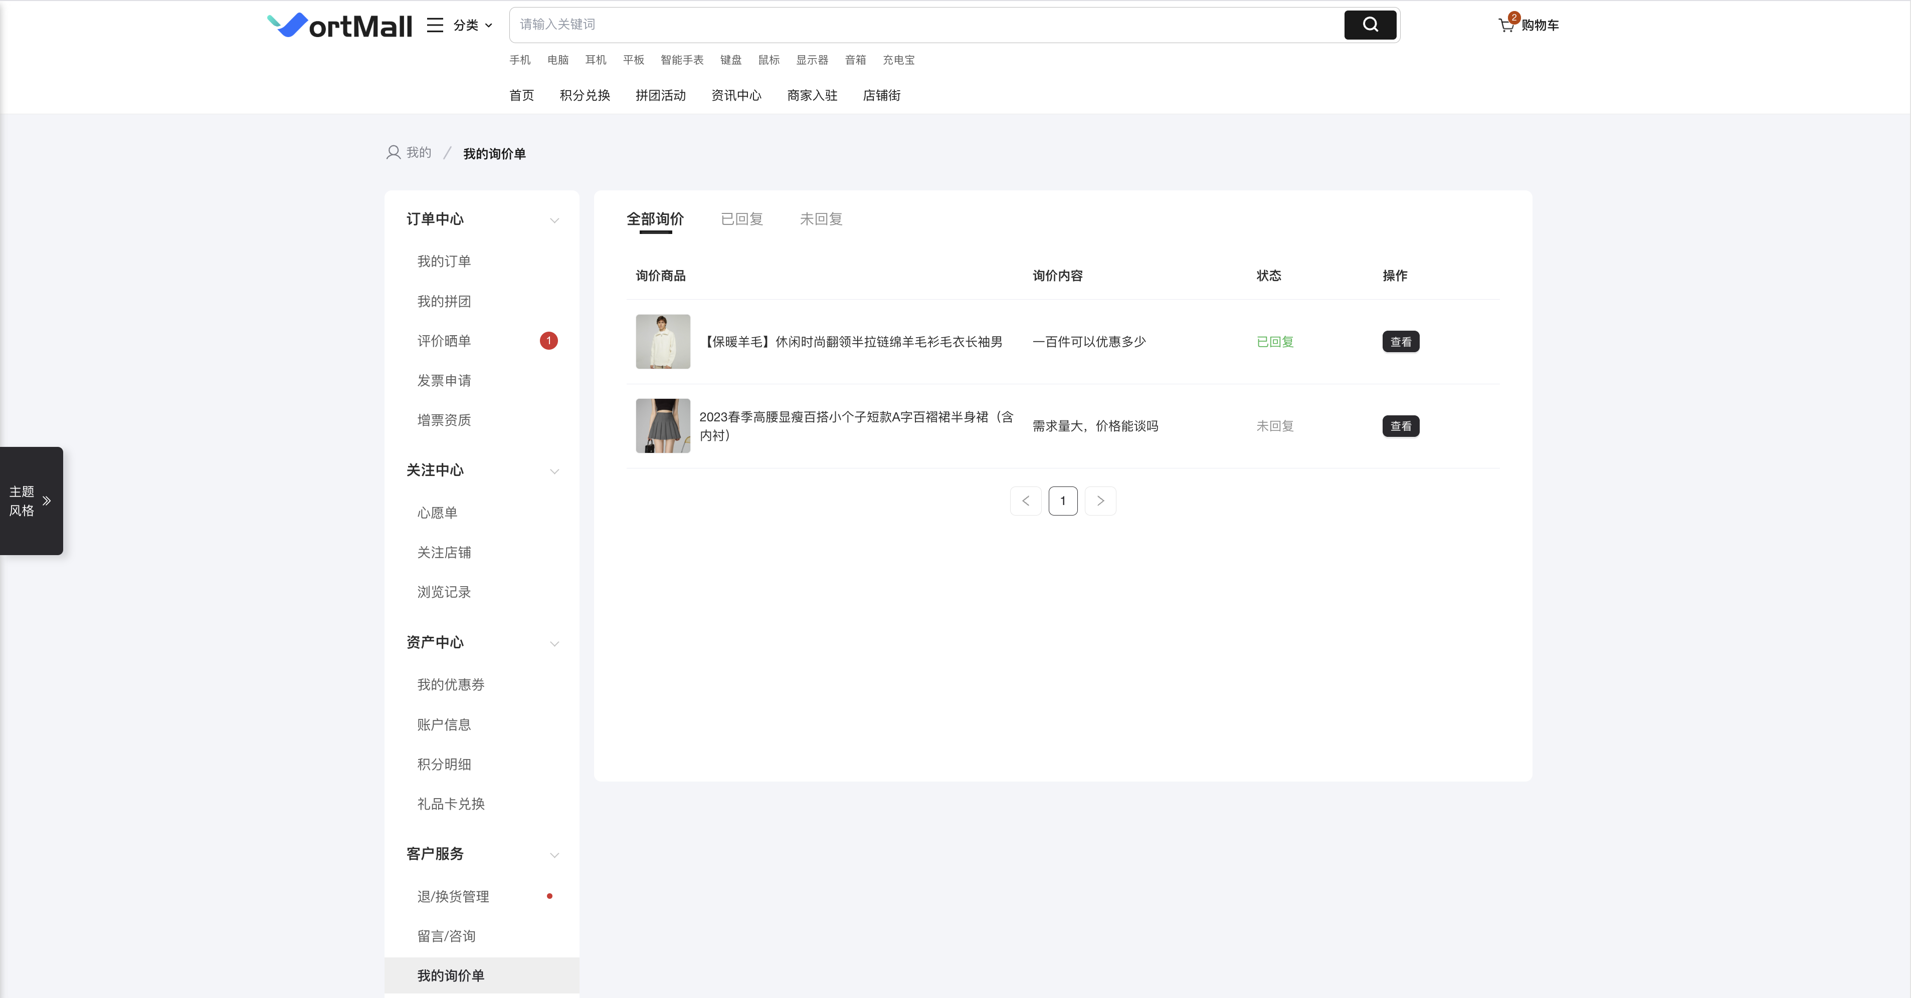Open 店铺街 in the navigation bar
Screen dimensions: 1911x998
point(881,95)
